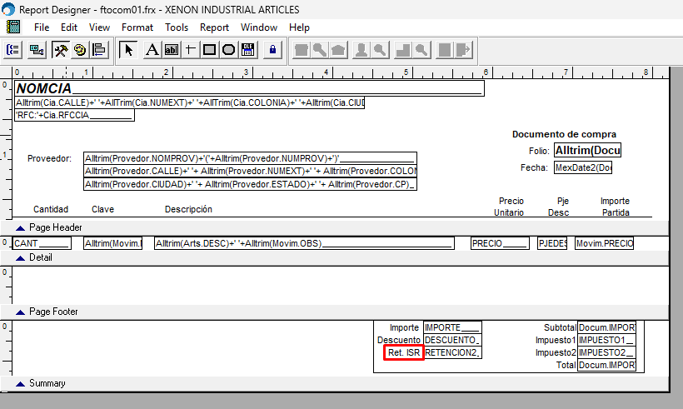Open the Help menu
The width and height of the screenshot is (683, 409).
(x=299, y=27)
